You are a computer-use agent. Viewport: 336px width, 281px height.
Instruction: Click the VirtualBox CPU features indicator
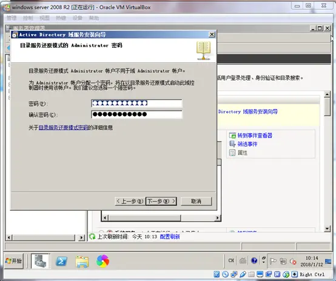(277, 274)
